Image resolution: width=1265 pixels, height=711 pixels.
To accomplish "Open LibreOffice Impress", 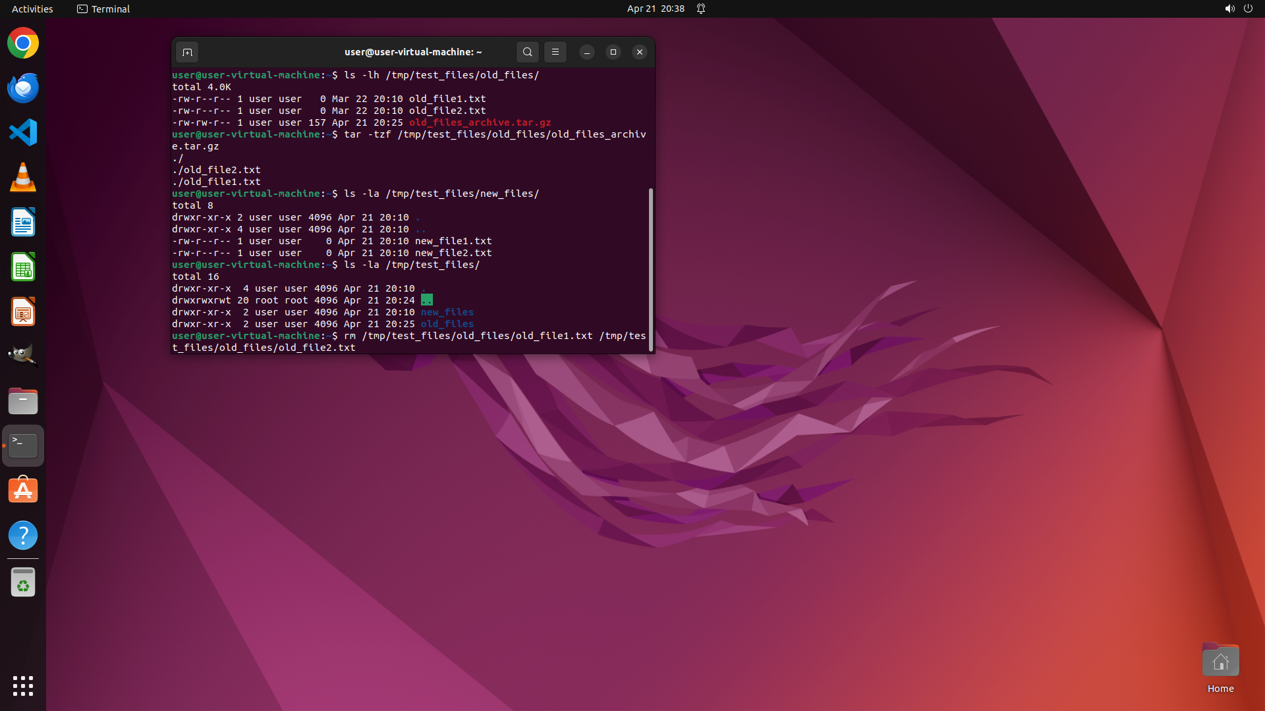I will pos(23,311).
